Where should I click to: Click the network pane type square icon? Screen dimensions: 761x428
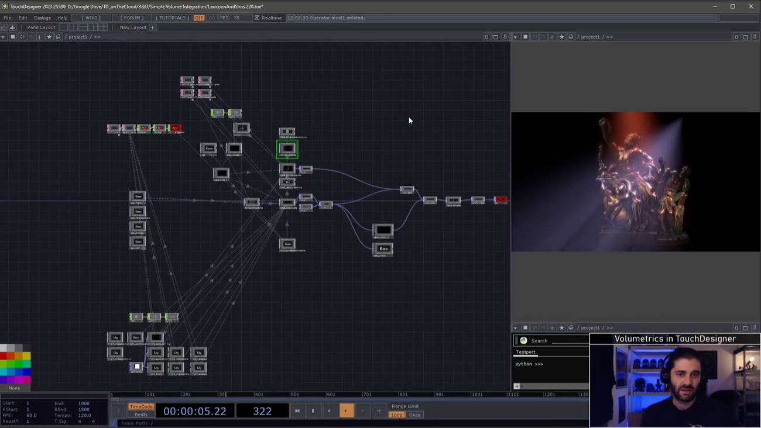pos(12,37)
